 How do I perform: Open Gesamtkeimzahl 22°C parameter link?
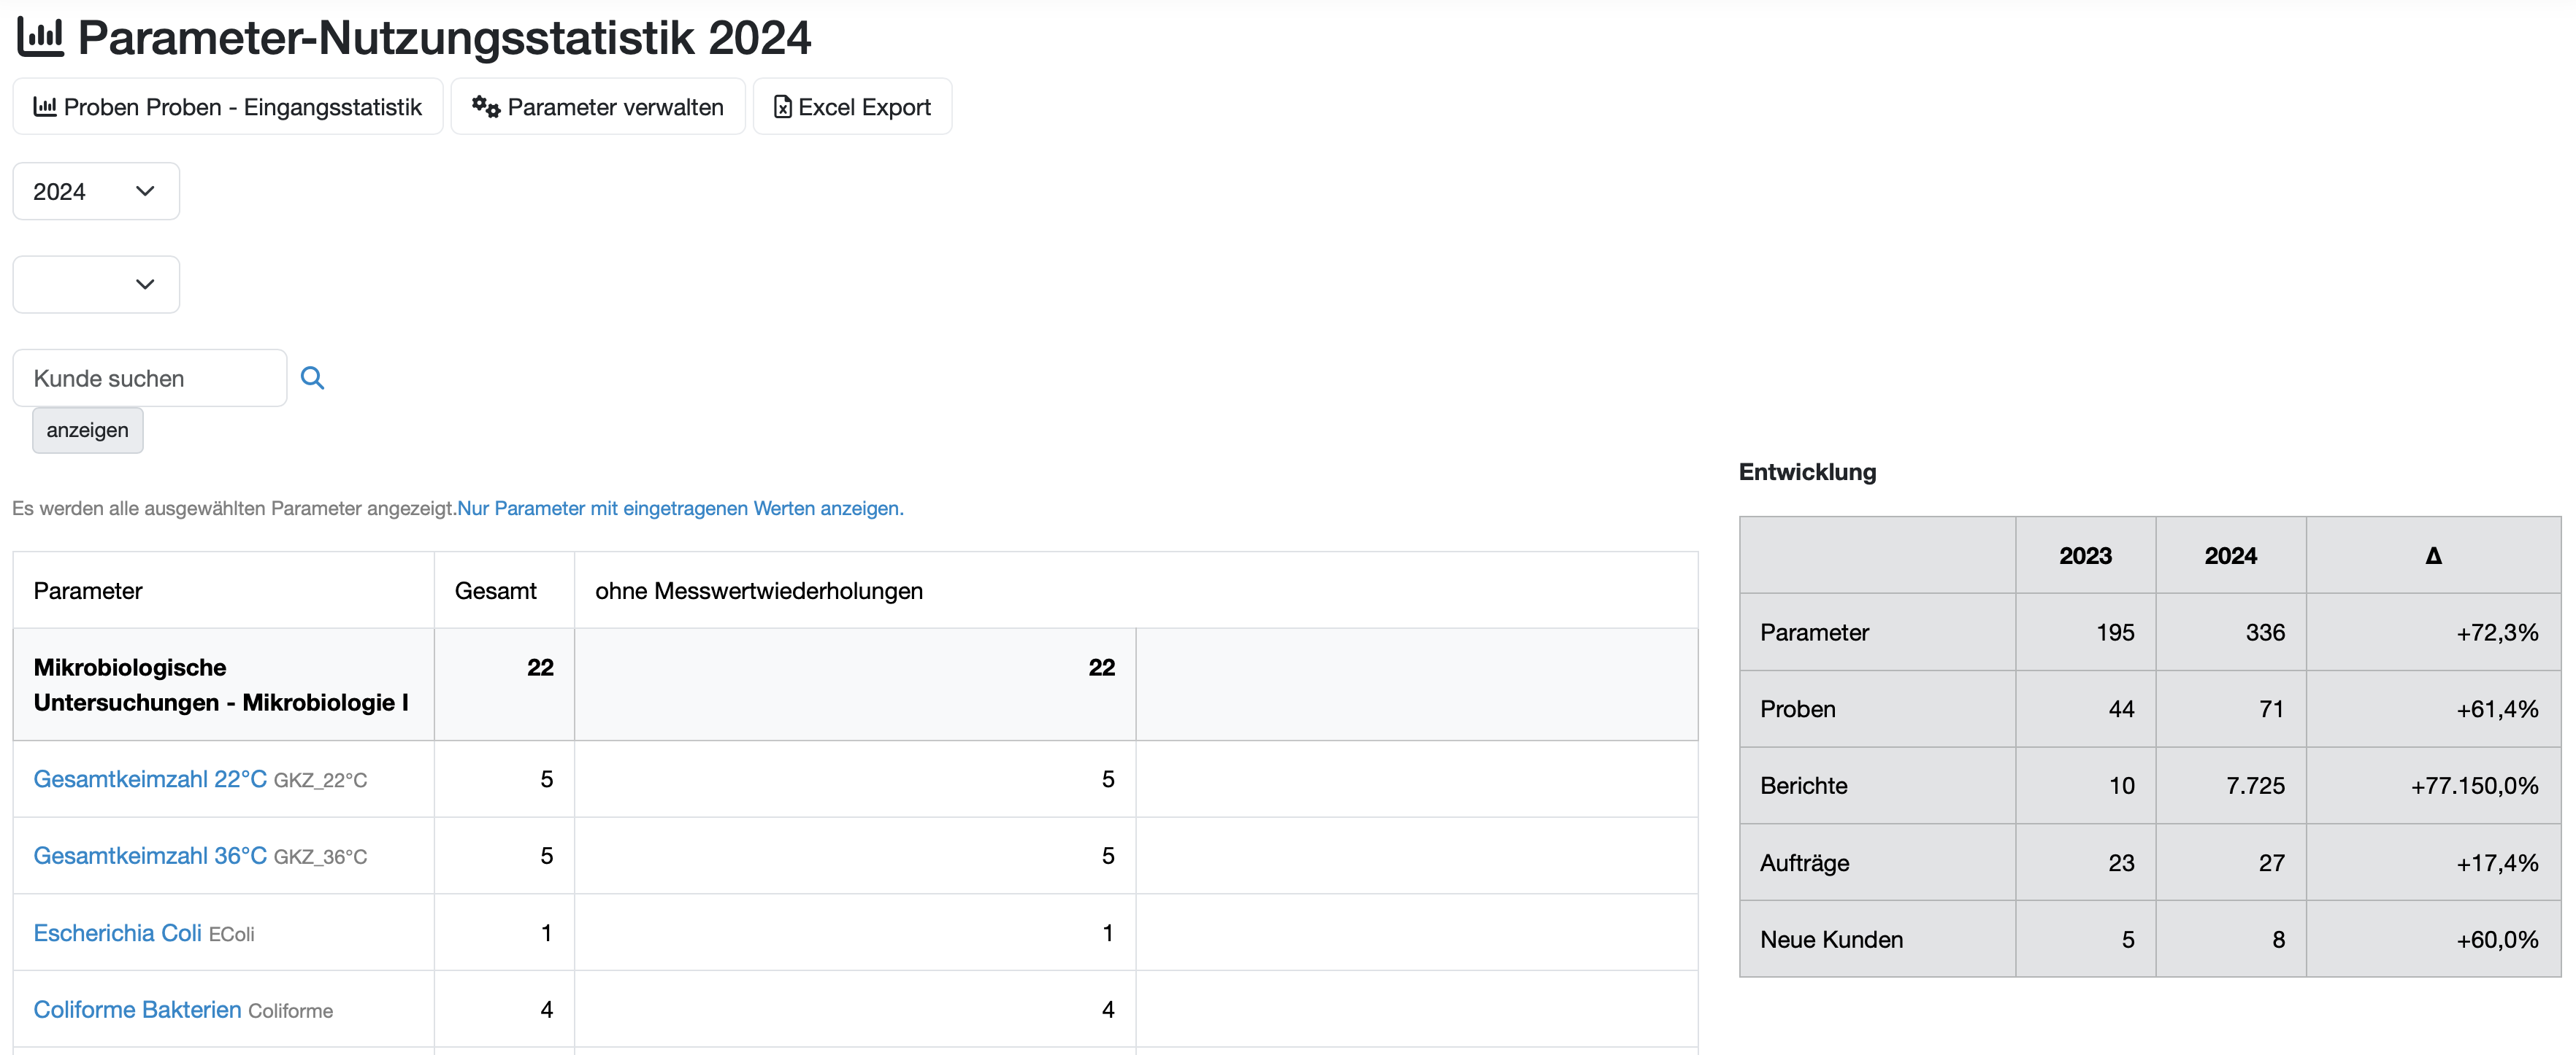[150, 779]
